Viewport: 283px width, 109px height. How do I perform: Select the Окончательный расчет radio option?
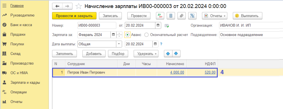tap(147, 35)
